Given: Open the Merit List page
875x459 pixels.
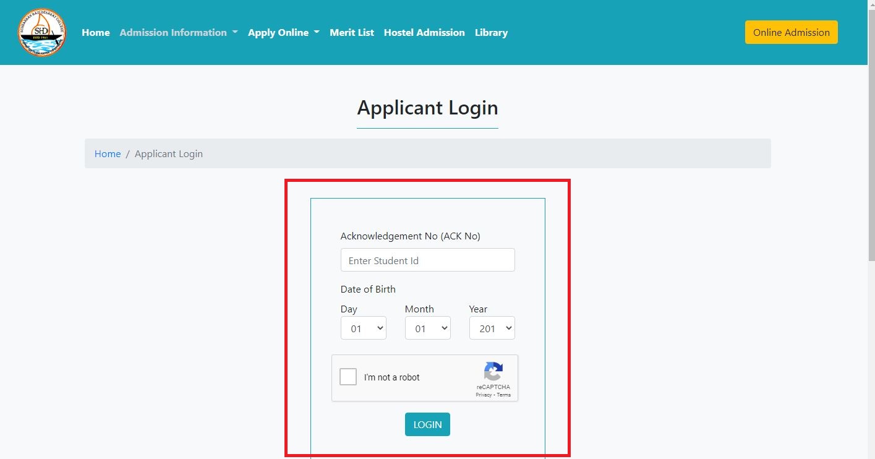Looking at the screenshot, I should click(351, 33).
